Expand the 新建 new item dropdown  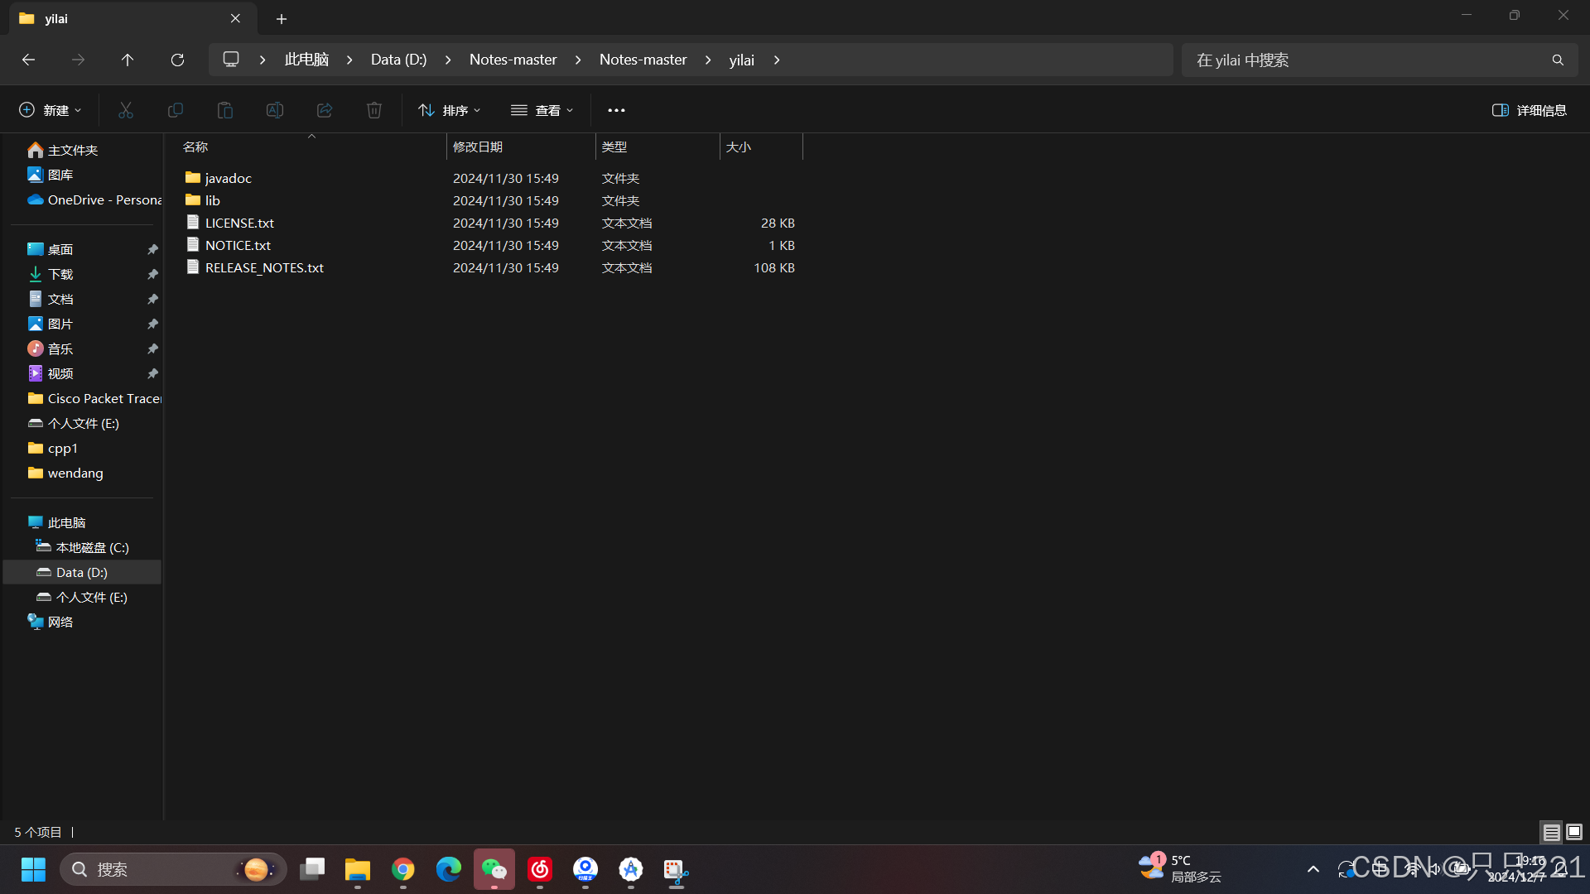pos(50,110)
